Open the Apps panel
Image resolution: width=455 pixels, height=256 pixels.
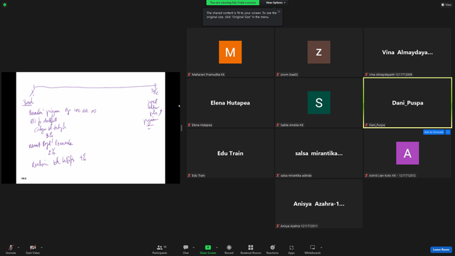click(x=291, y=249)
